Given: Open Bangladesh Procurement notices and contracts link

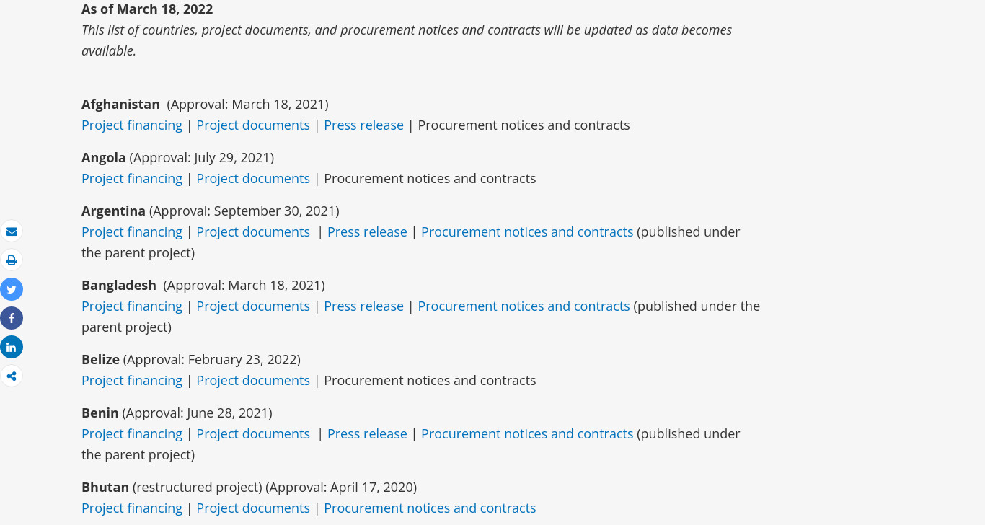Looking at the screenshot, I should tap(524, 306).
